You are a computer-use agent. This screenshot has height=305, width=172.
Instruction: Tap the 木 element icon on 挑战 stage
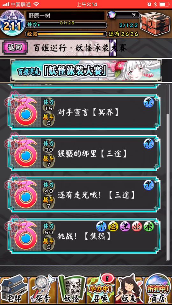coord(149,227)
